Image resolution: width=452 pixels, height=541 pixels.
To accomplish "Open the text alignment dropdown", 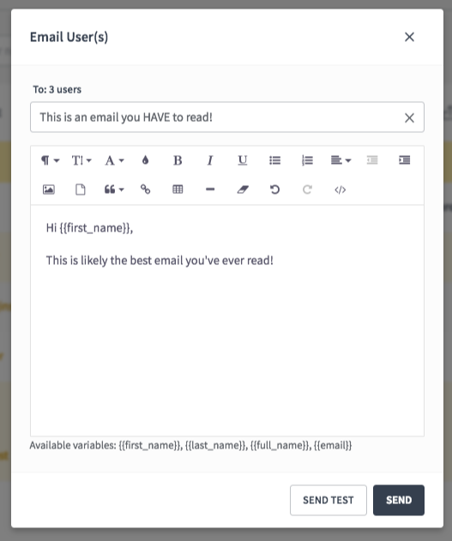I will (341, 160).
